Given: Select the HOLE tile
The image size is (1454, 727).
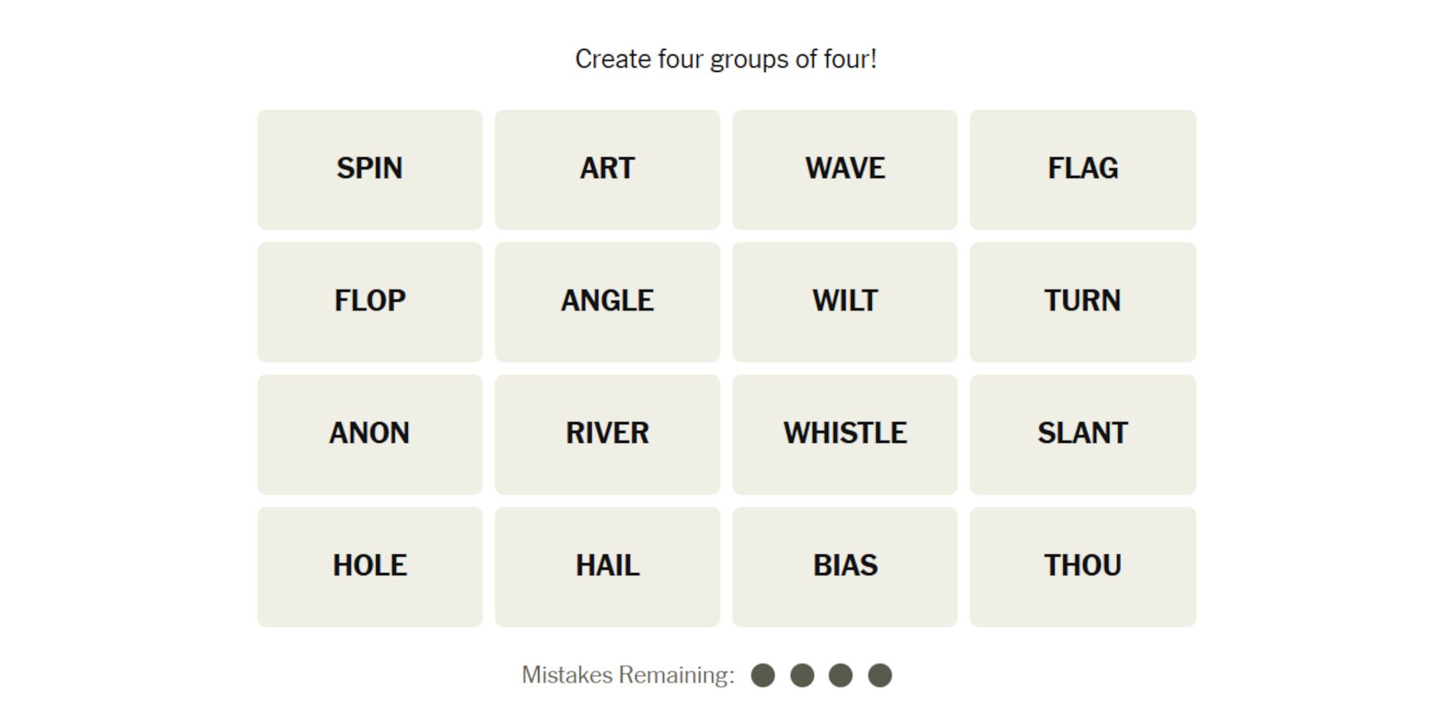Looking at the screenshot, I should tap(369, 566).
